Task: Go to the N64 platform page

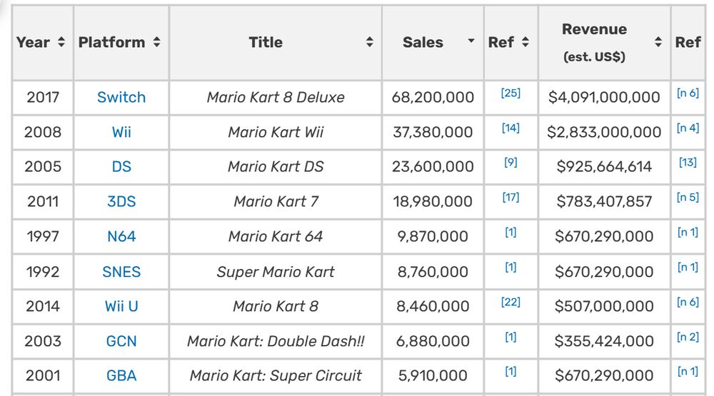Action: click(121, 236)
